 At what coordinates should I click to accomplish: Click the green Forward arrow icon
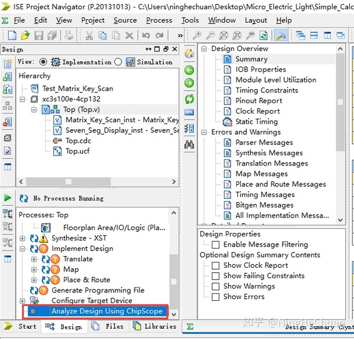tap(189, 83)
